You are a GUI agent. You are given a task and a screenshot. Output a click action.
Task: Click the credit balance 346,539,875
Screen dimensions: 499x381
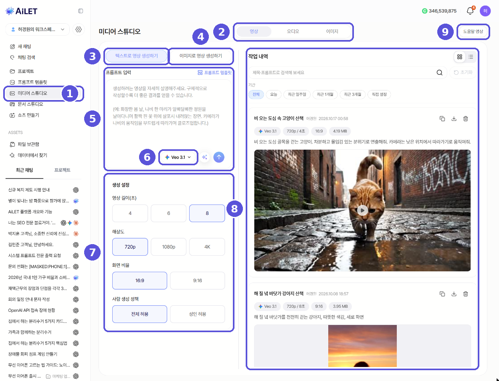click(x=439, y=11)
